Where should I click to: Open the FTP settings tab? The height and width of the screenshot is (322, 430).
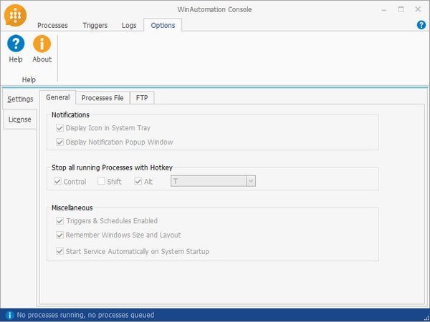coord(142,97)
